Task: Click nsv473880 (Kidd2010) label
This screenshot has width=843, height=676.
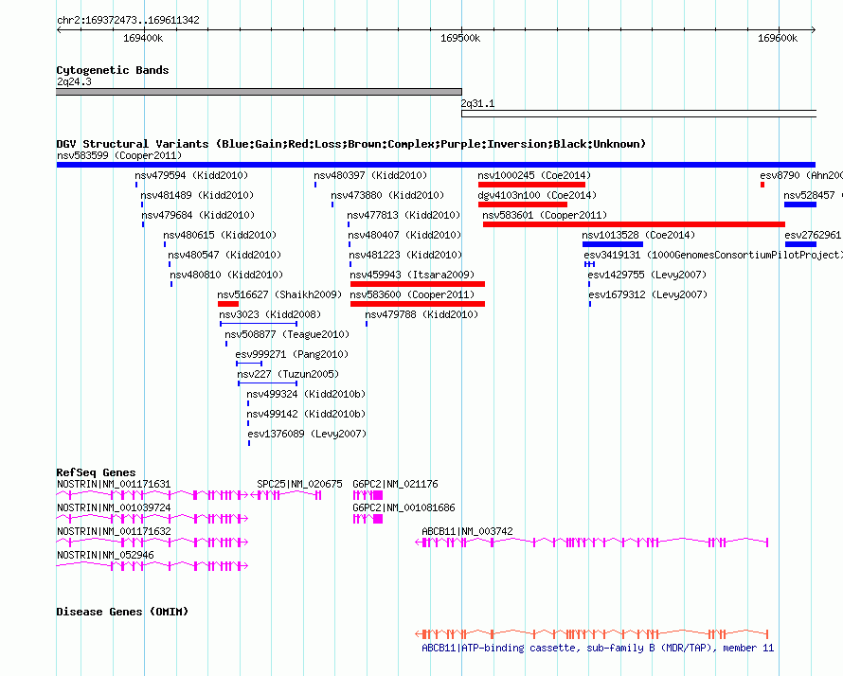Action: pos(387,195)
